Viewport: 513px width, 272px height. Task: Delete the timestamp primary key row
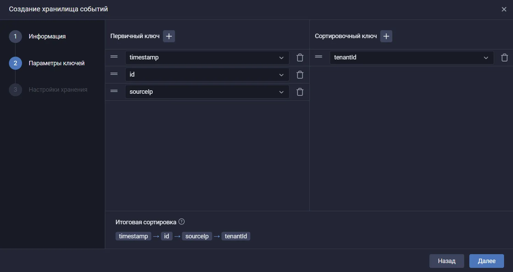point(300,57)
